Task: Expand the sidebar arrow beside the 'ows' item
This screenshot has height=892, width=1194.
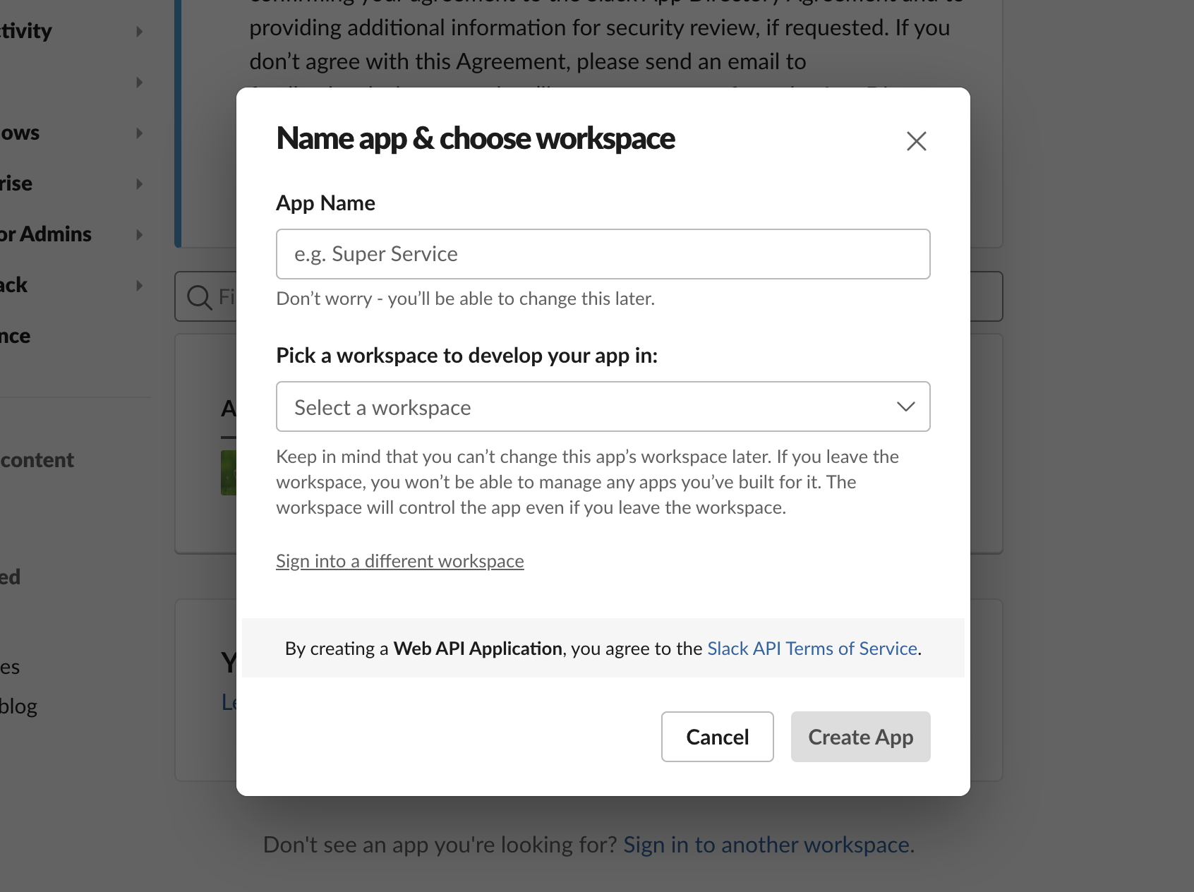Action: (139, 133)
